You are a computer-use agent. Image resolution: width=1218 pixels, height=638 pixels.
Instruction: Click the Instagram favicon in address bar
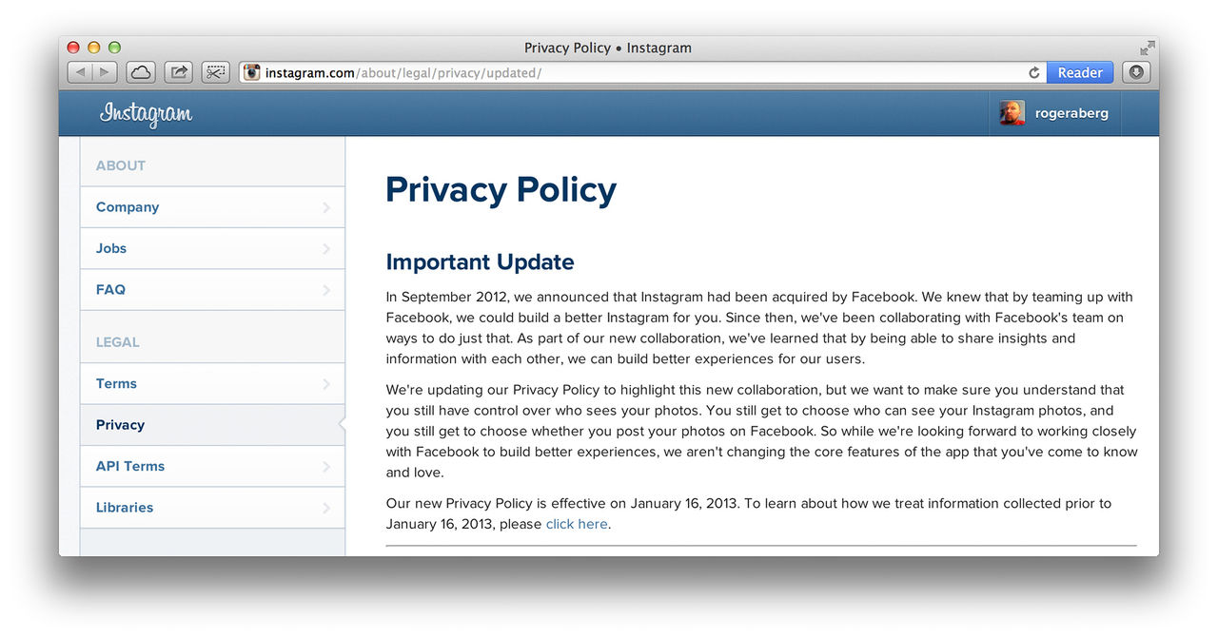coord(251,72)
